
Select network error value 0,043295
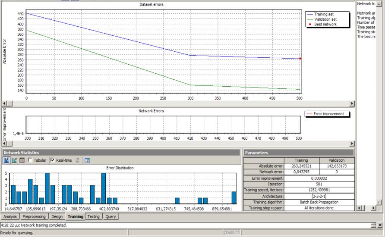(302, 172)
